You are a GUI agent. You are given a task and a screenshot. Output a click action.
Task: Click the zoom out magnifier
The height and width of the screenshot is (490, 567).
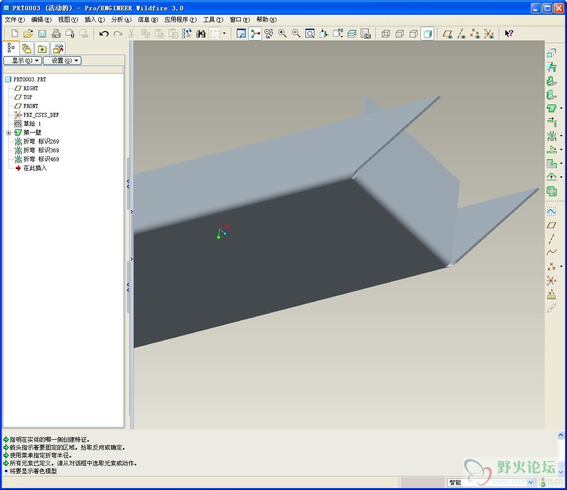(296, 34)
